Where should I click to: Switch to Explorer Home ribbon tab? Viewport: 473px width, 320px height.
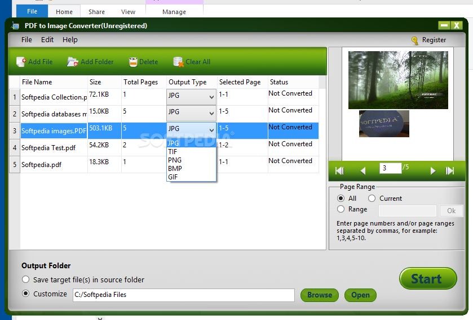64,12
